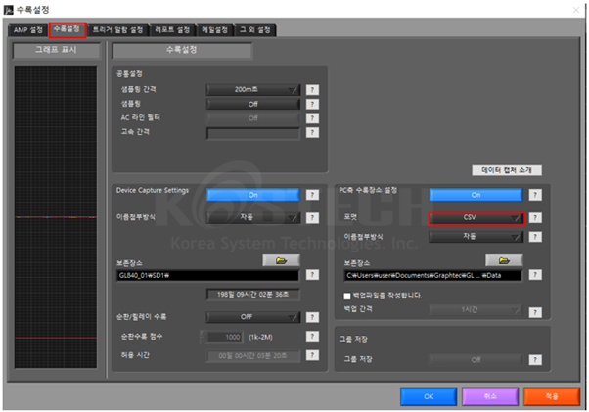Screen dimensions: 589x412
Task: Click the 고속 간격 input field
Action: [x=253, y=133]
